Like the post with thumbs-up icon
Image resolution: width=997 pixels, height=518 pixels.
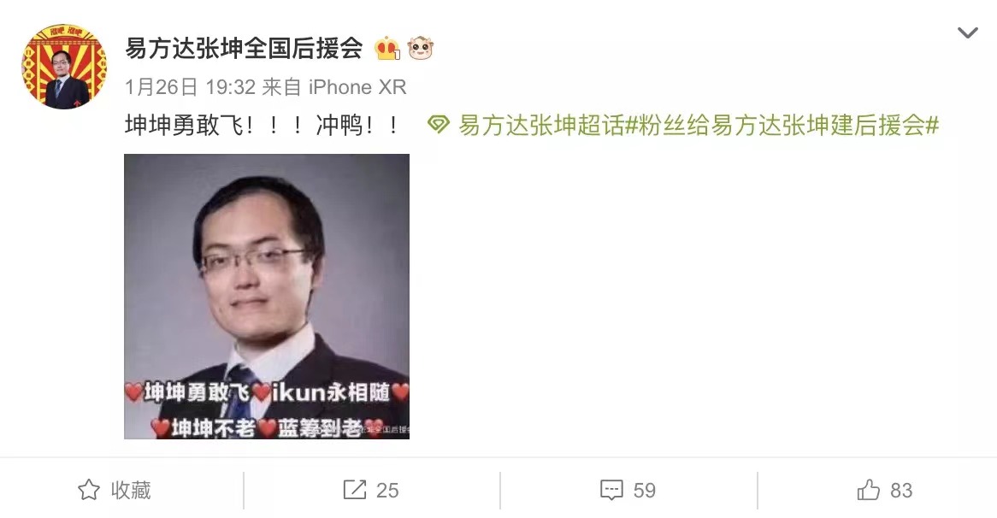(x=869, y=490)
